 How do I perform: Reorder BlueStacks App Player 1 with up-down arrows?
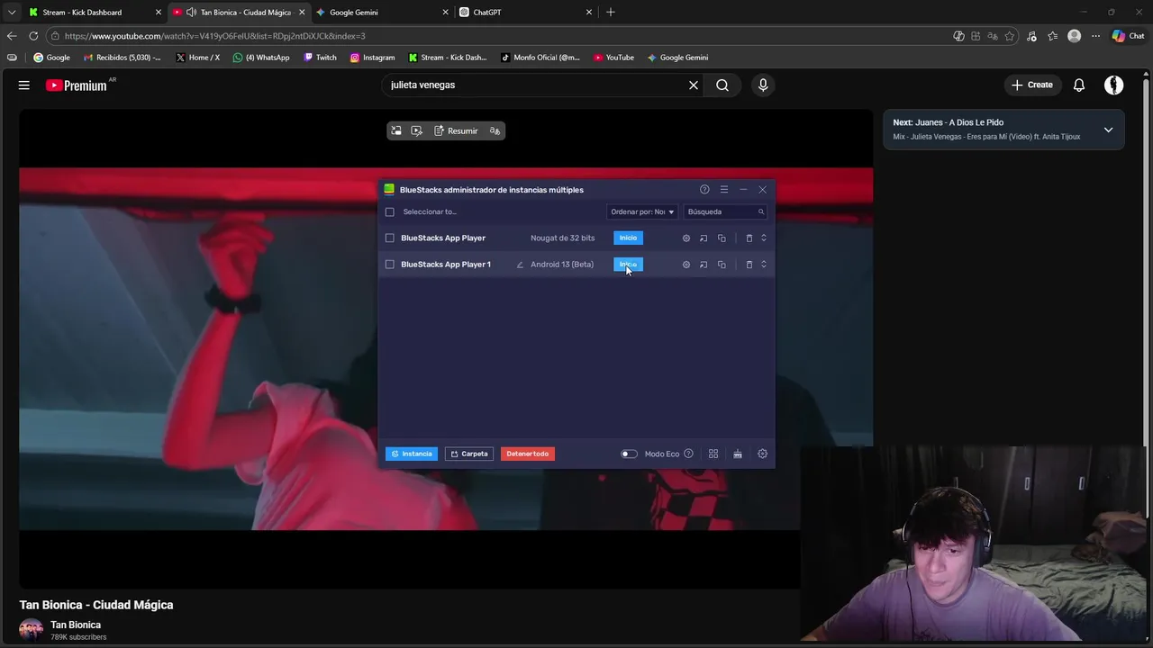point(764,265)
